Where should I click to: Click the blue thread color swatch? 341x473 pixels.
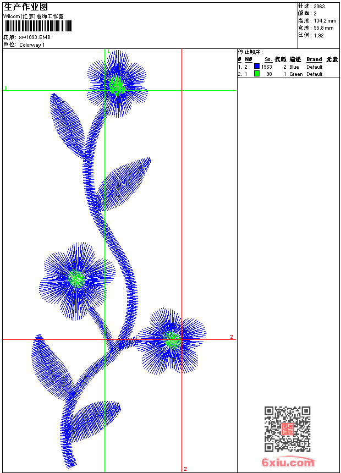click(x=257, y=66)
